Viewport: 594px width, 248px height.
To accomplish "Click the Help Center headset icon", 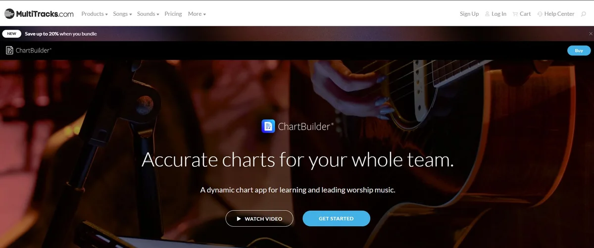I will coord(540,14).
